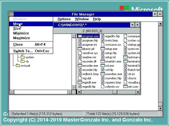Click the sol.exe program icon
The image size is (169, 126).
[103, 65]
